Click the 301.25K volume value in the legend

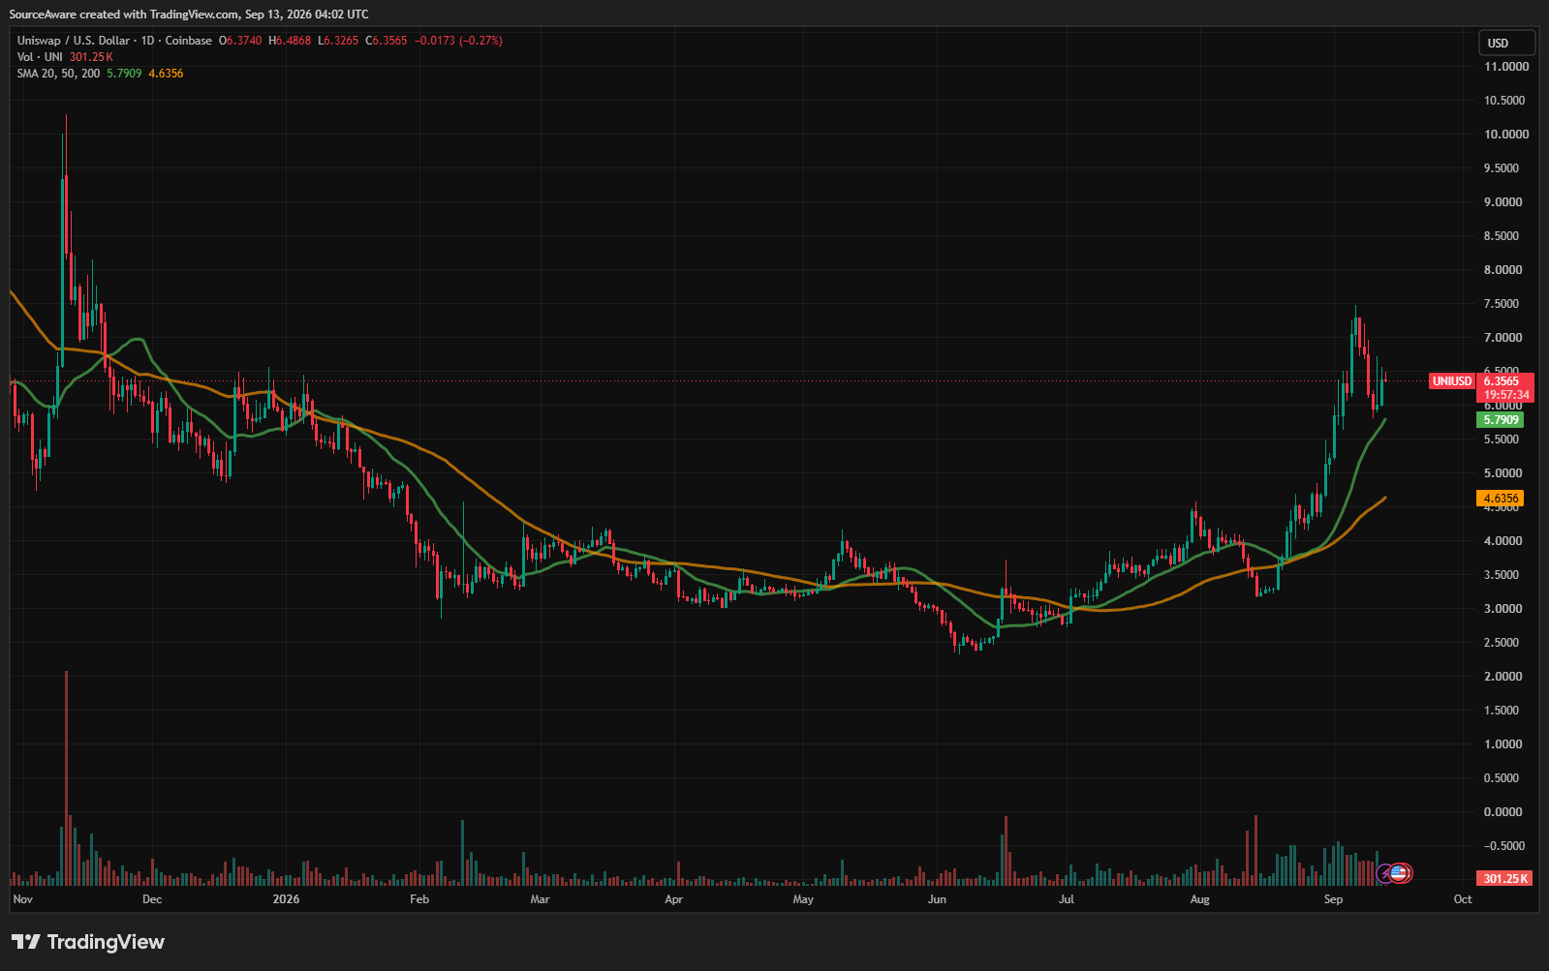coord(91,57)
